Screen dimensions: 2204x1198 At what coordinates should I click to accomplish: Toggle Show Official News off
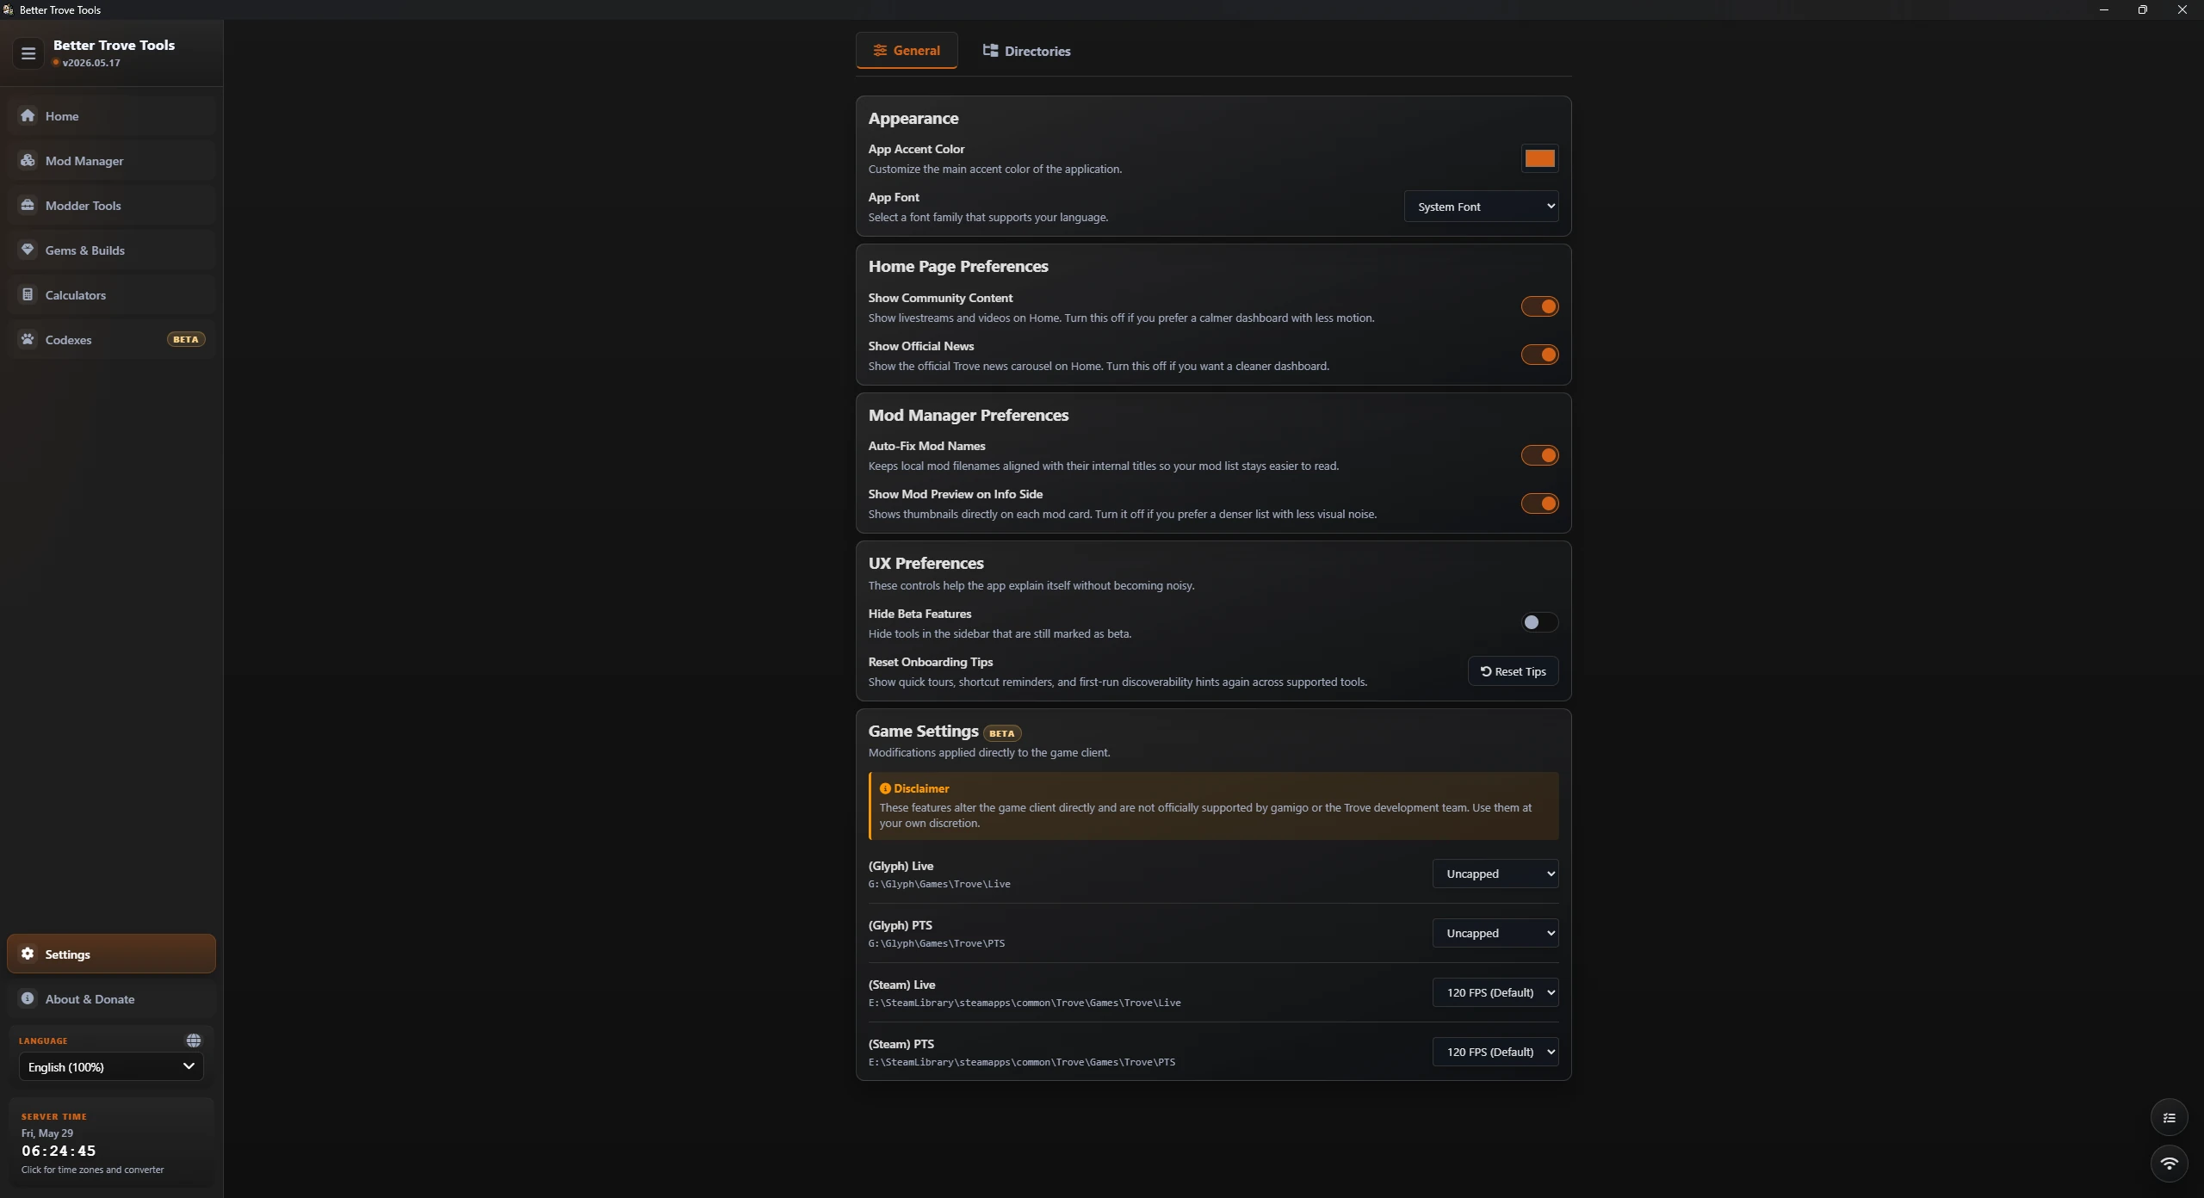click(1539, 355)
